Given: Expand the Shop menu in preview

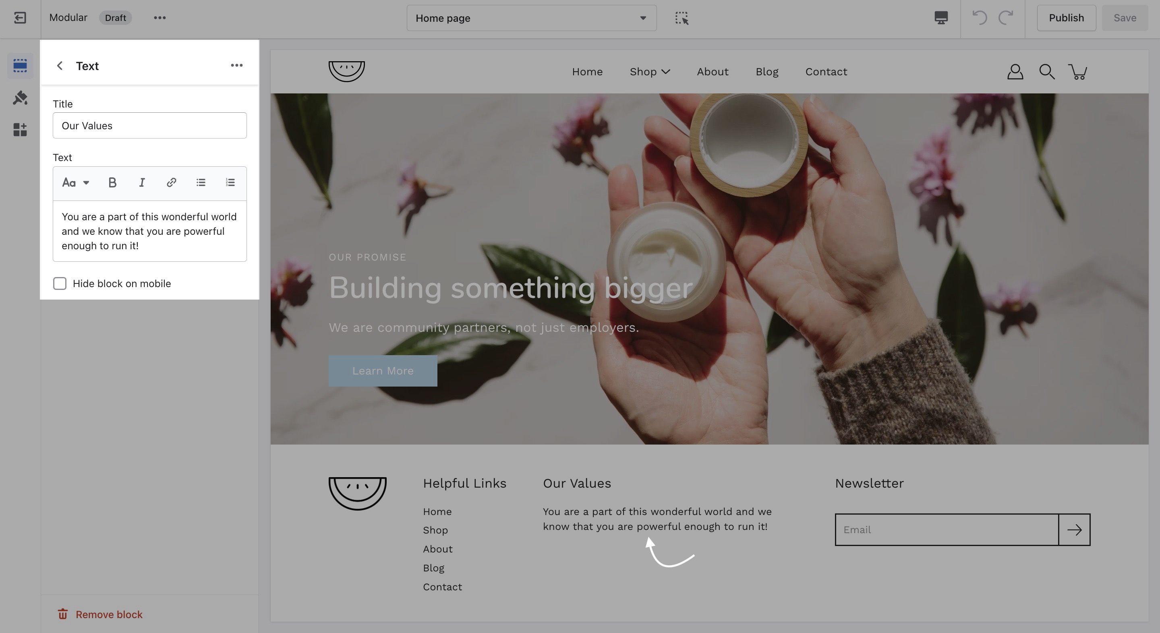Looking at the screenshot, I should (x=650, y=72).
